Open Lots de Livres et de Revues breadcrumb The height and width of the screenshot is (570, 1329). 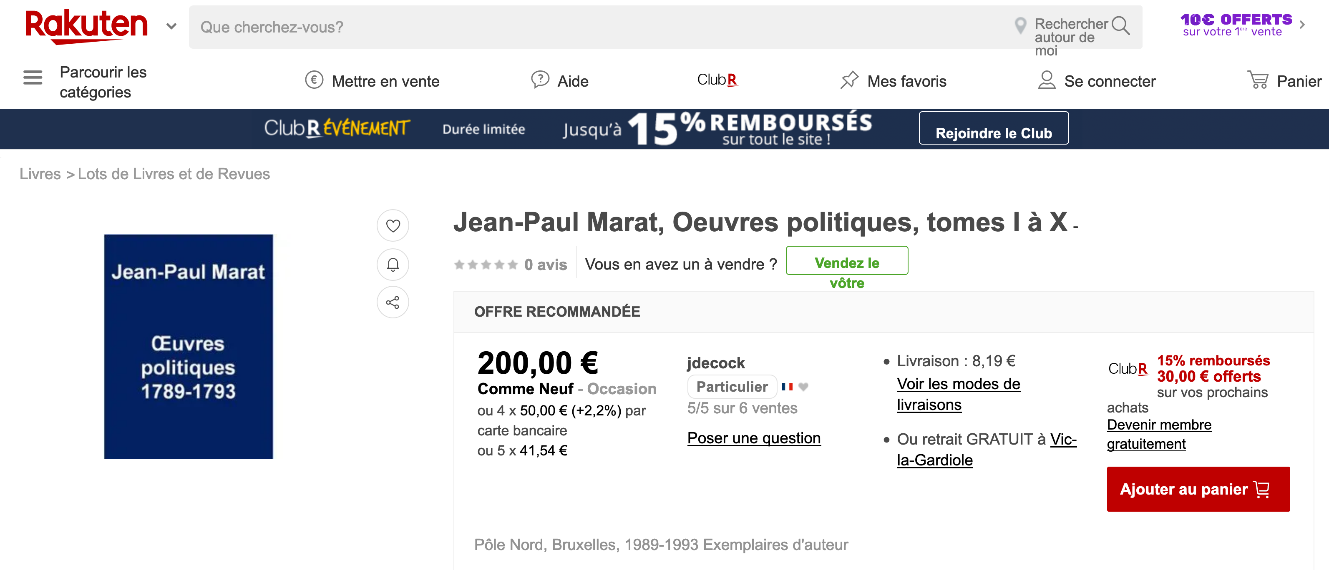click(174, 174)
